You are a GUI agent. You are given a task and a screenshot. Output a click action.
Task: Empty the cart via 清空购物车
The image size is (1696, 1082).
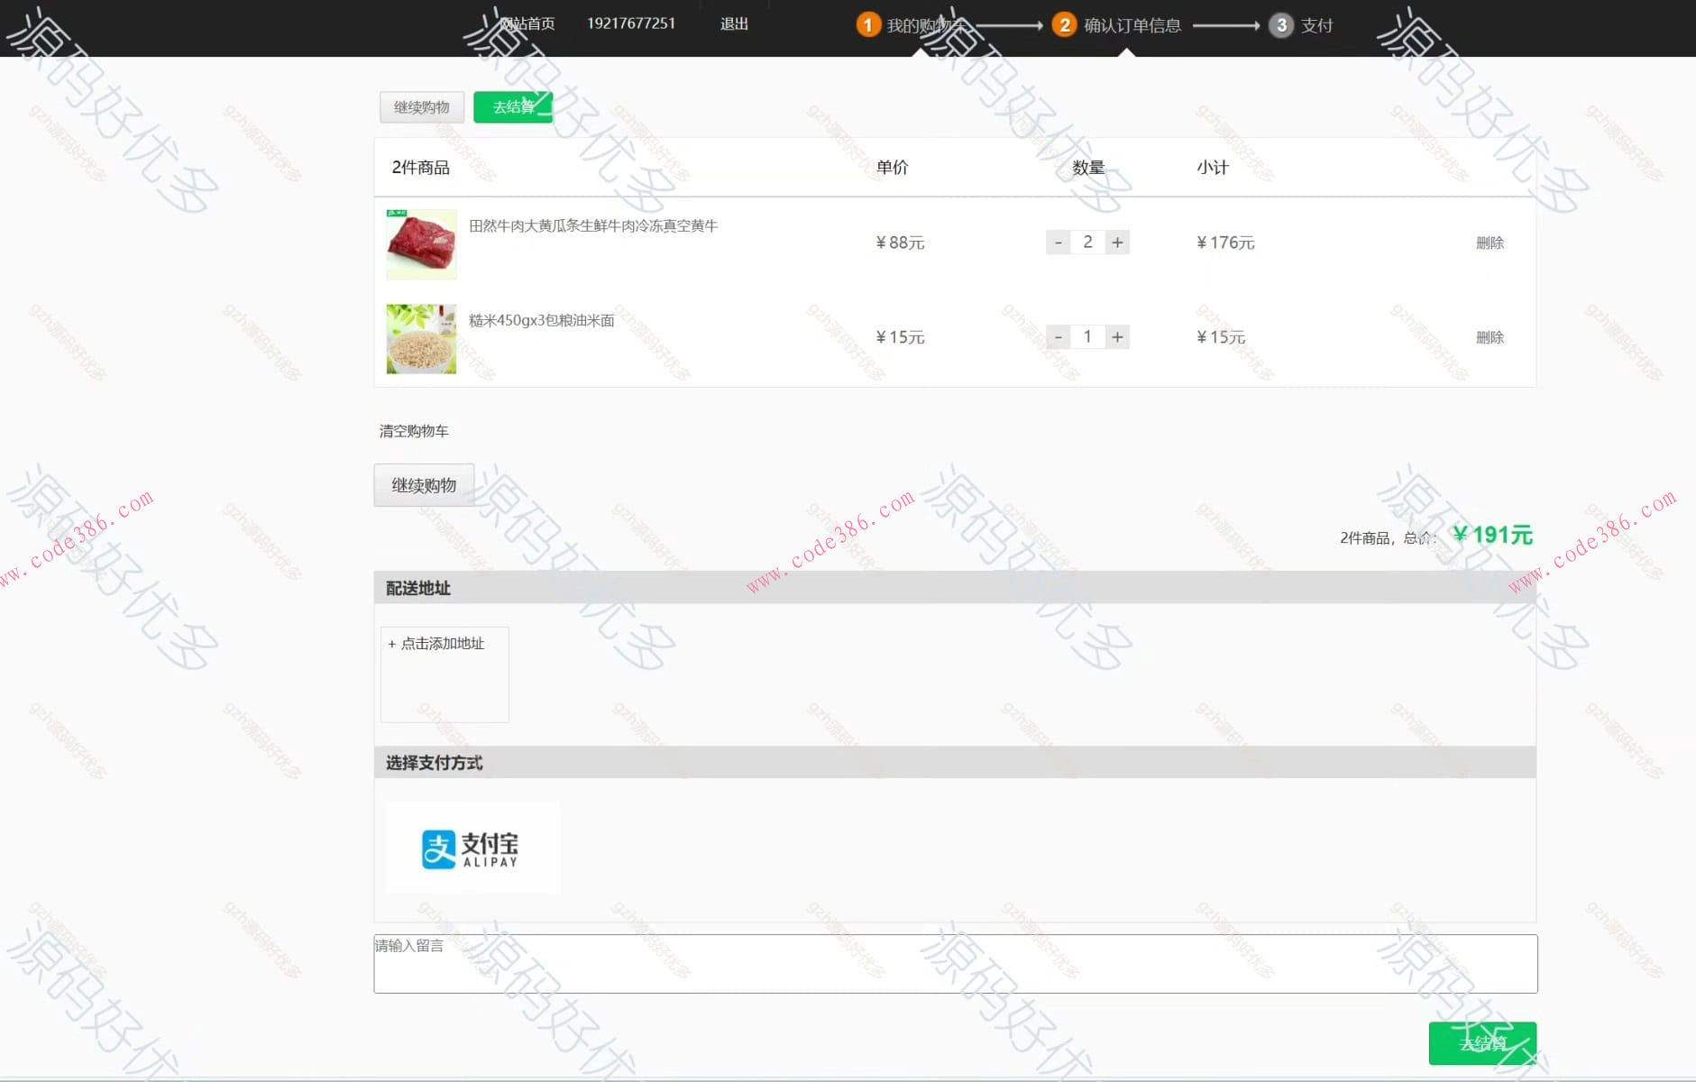(416, 431)
